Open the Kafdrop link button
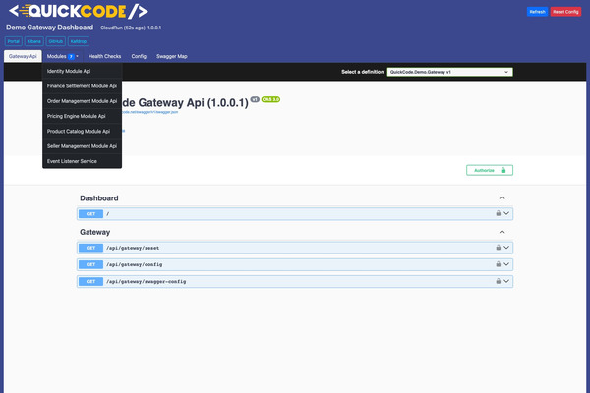The width and height of the screenshot is (590, 393). click(x=79, y=41)
